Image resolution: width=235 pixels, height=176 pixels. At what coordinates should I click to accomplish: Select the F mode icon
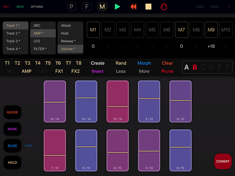87,7
